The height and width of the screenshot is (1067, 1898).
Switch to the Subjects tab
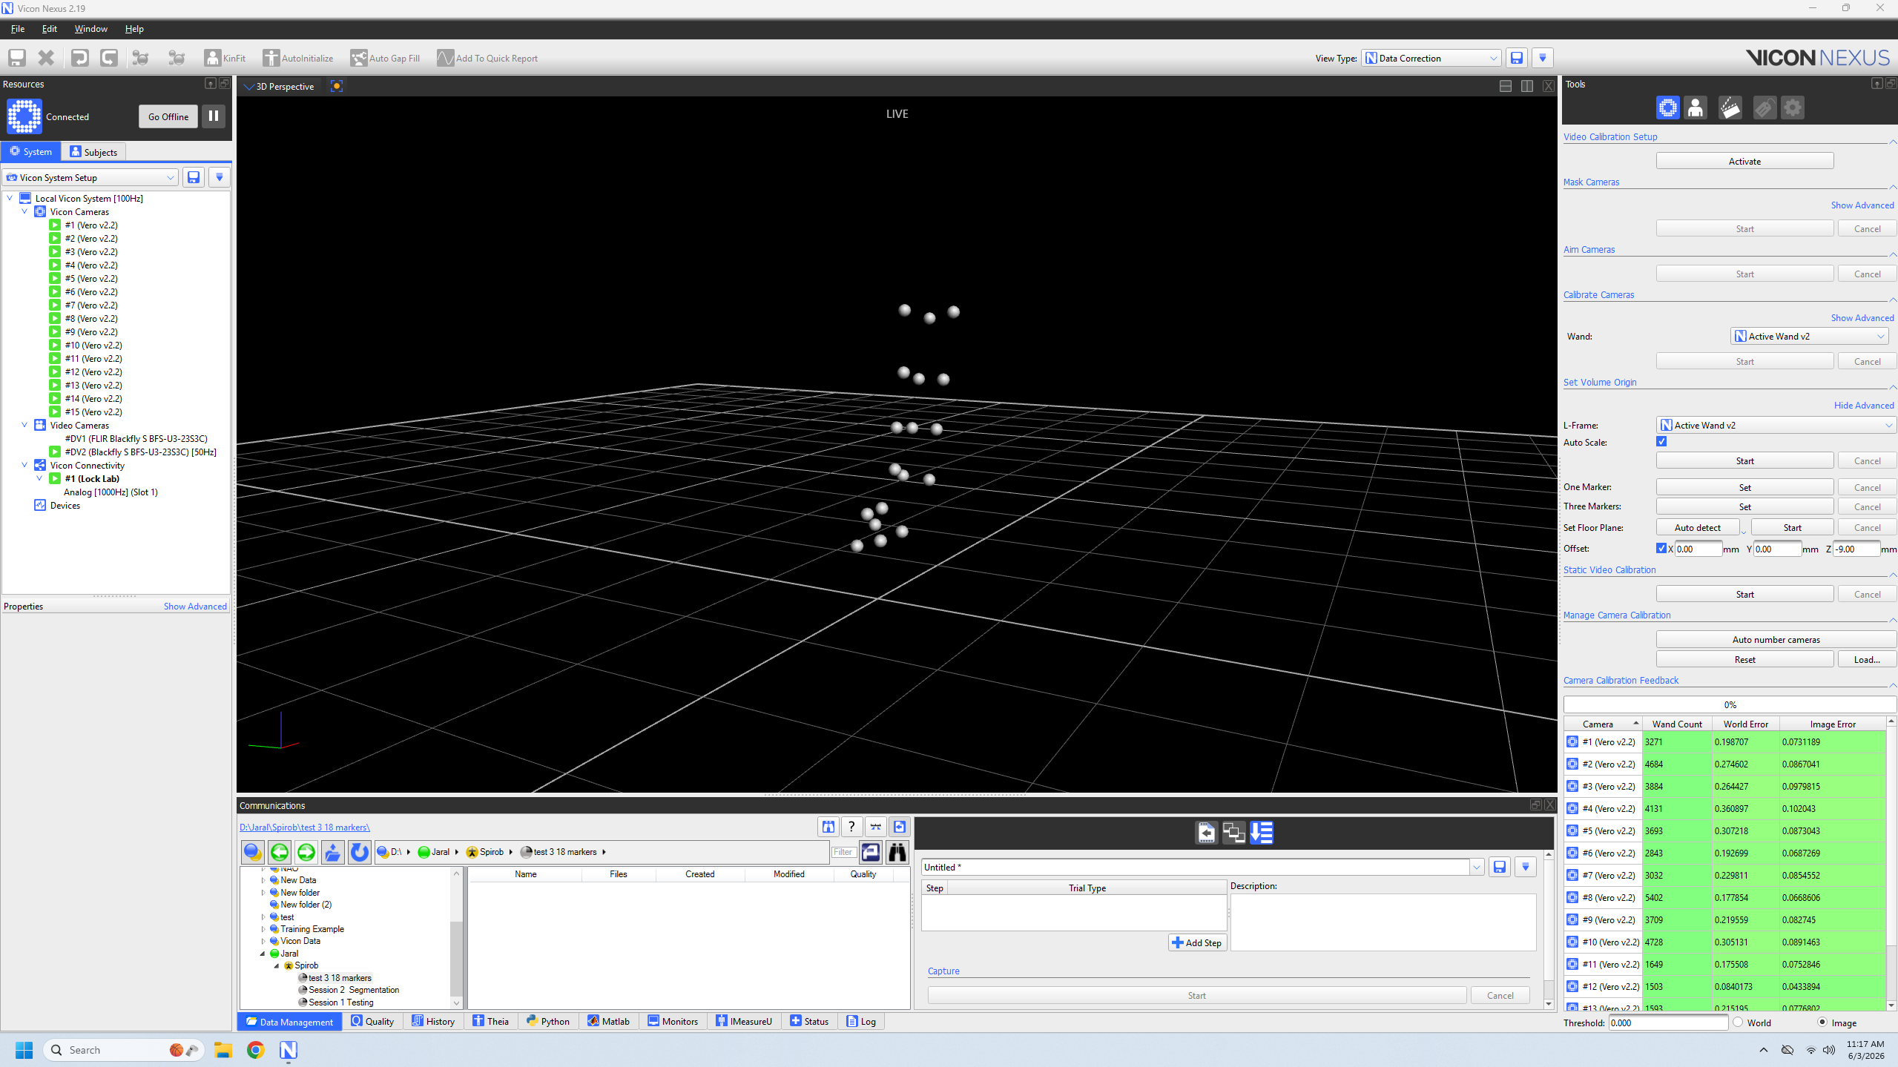94,152
